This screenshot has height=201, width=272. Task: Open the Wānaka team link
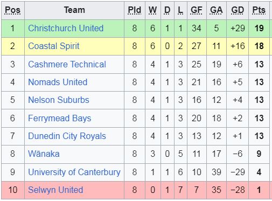(x=44, y=154)
